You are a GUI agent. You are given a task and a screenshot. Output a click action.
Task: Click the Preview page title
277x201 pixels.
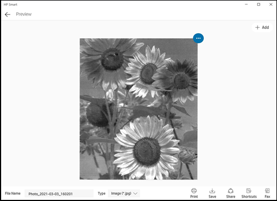pos(24,14)
